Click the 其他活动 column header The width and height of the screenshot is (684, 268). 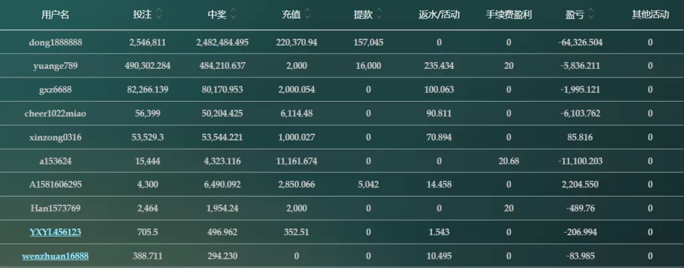pos(650,15)
